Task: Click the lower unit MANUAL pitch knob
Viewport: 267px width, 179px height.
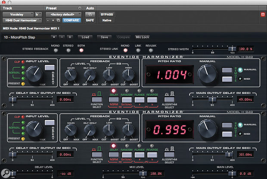Action: (208, 129)
